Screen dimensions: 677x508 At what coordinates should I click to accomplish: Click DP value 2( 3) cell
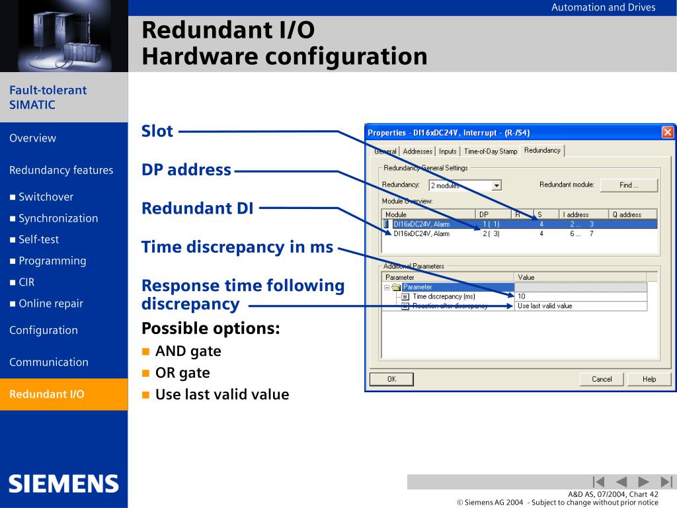click(x=491, y=233)
